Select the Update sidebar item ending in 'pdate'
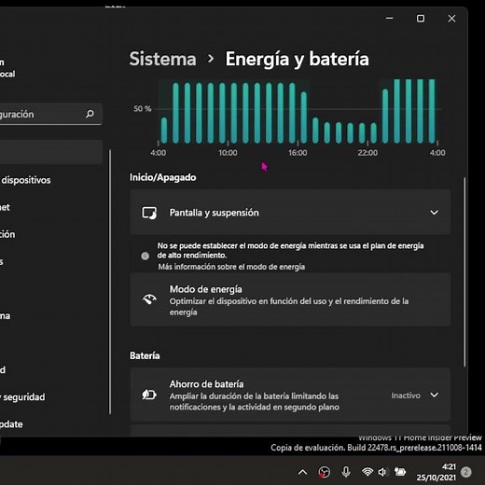Viewport: 485px width, 485px height. pyautogui.click(x=11, y=424)
